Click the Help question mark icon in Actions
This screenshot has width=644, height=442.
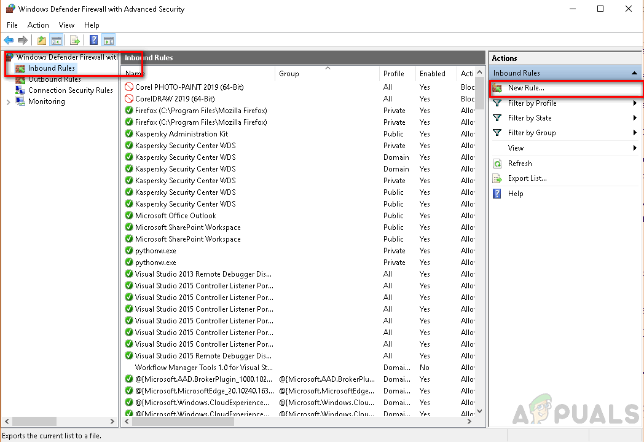(498, 194)
